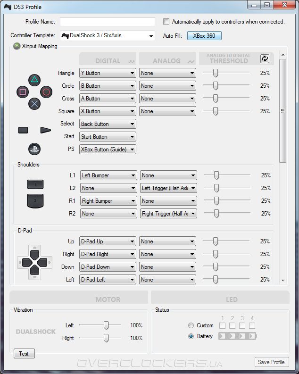Click the Circle button icon
Viewport: 299px width, 374px height.
pyautogui.click(x=46, y=92)
